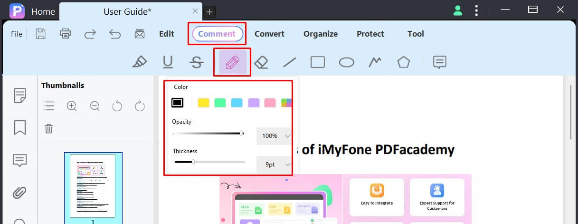Image resolution: width=578 pixels, height=224 pixels.
Task: Close the User Guide tab
Action: (x=195, y=11)
